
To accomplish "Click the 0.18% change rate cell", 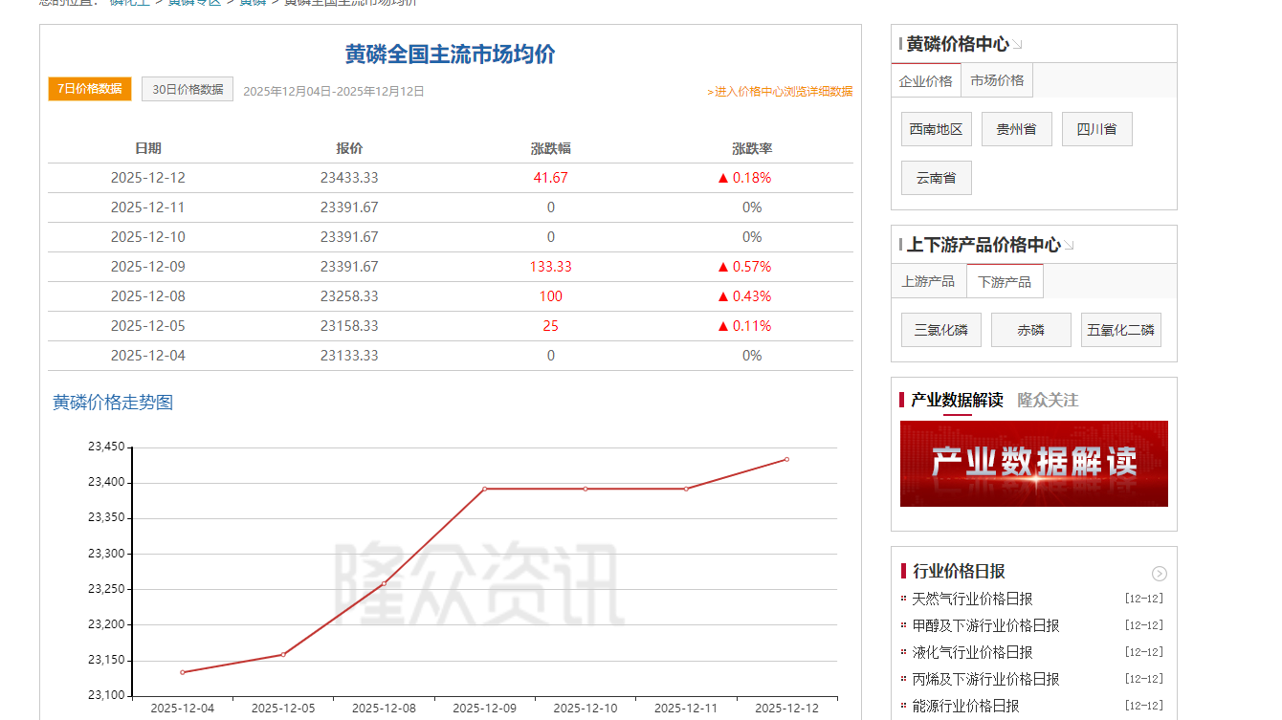I will (x=745, y=178).
